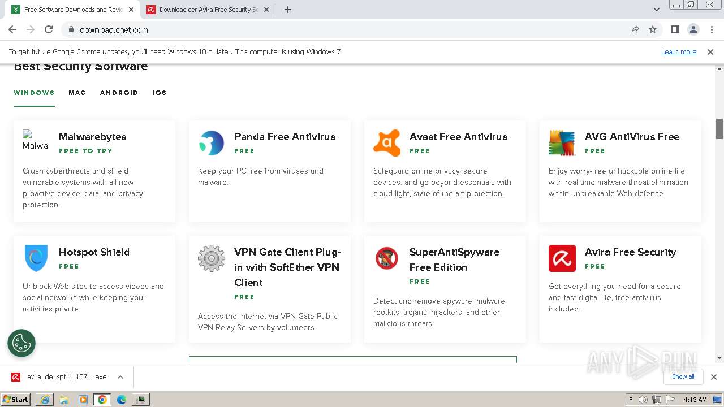Screen dimensions: 724x407
Task: Close the Avira Free Security browser tab
Action: click(x=266, y=10)
